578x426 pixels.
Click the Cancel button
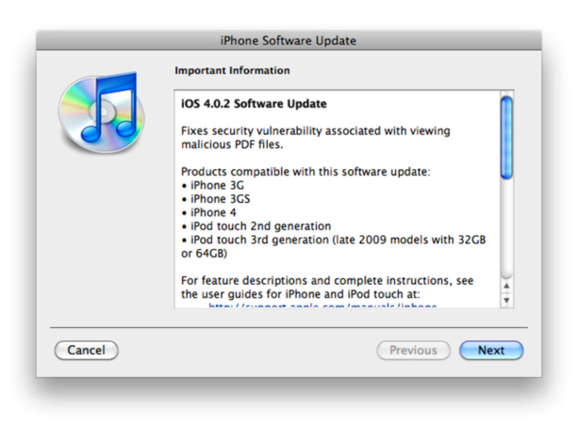point(86,350)
